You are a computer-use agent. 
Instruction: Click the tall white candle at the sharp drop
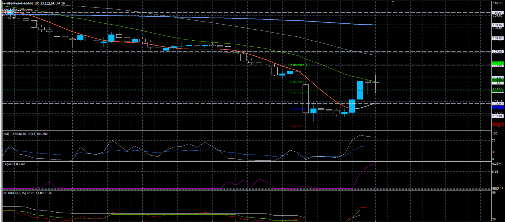click(x=306, y=99)
